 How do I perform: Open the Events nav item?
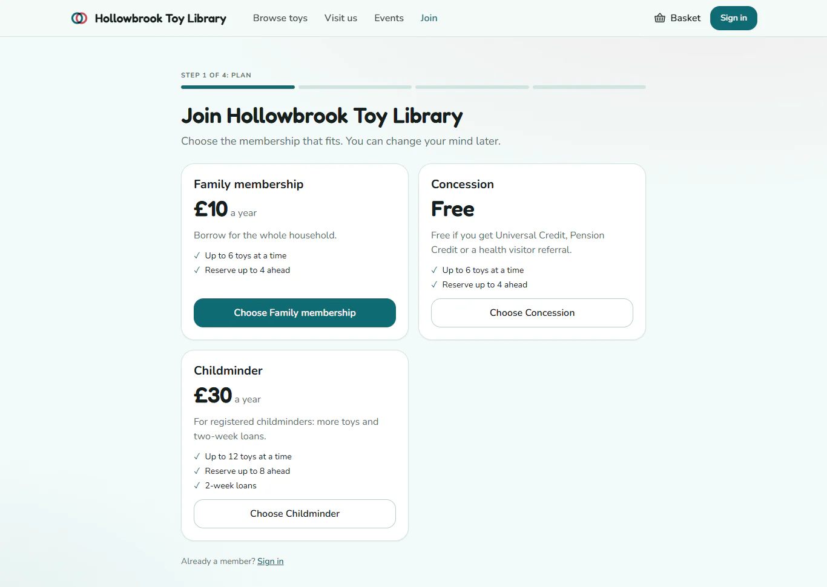pyautogui.click(x=389, y=18)
